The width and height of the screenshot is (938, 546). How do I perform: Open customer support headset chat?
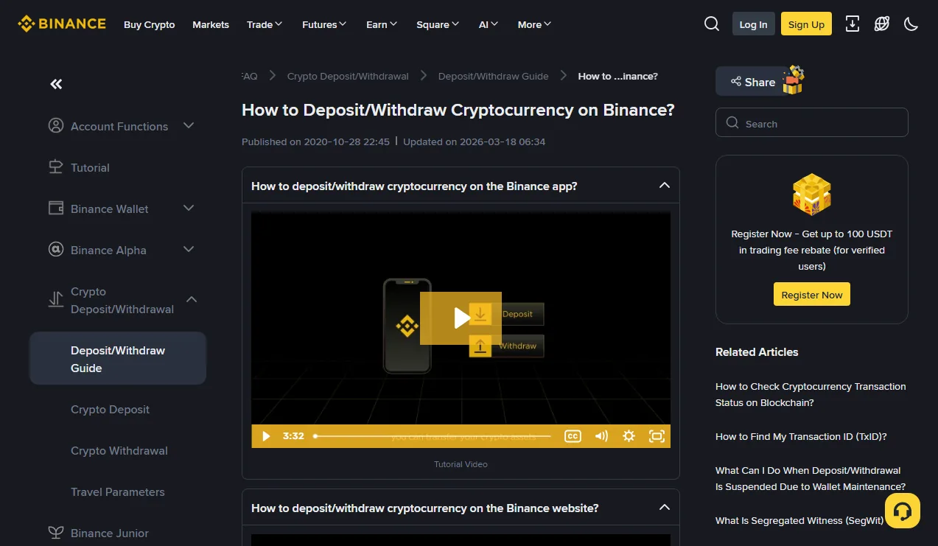(x=903, y=511)
